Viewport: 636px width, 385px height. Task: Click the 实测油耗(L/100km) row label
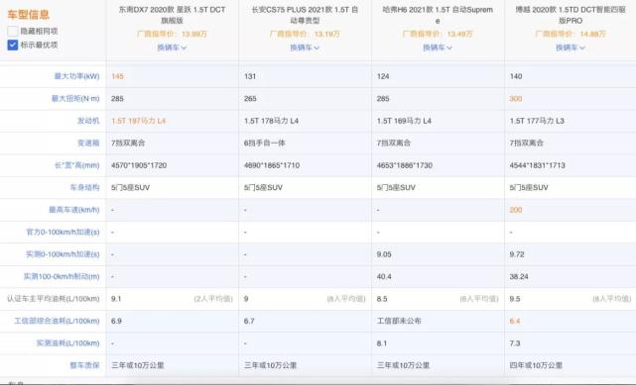(x=67, y=343)
